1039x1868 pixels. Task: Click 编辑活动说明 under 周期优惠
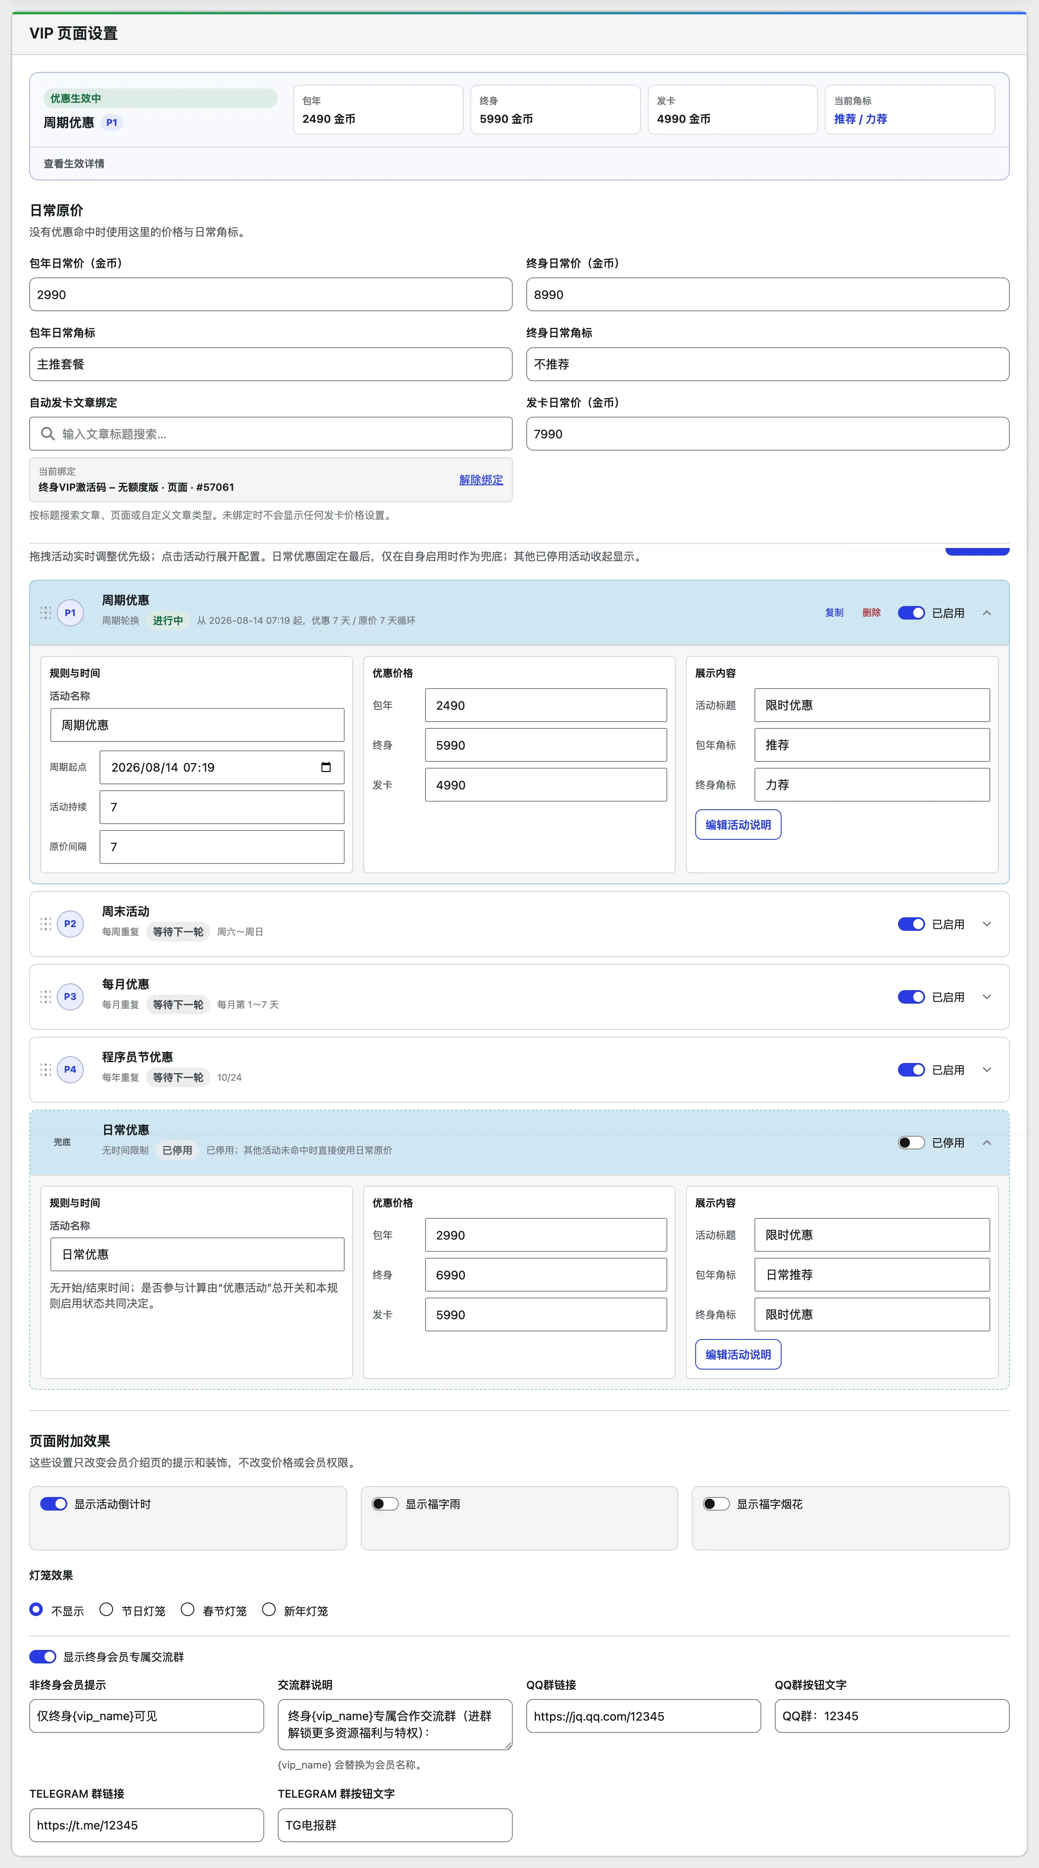click(x=738, y=825)
